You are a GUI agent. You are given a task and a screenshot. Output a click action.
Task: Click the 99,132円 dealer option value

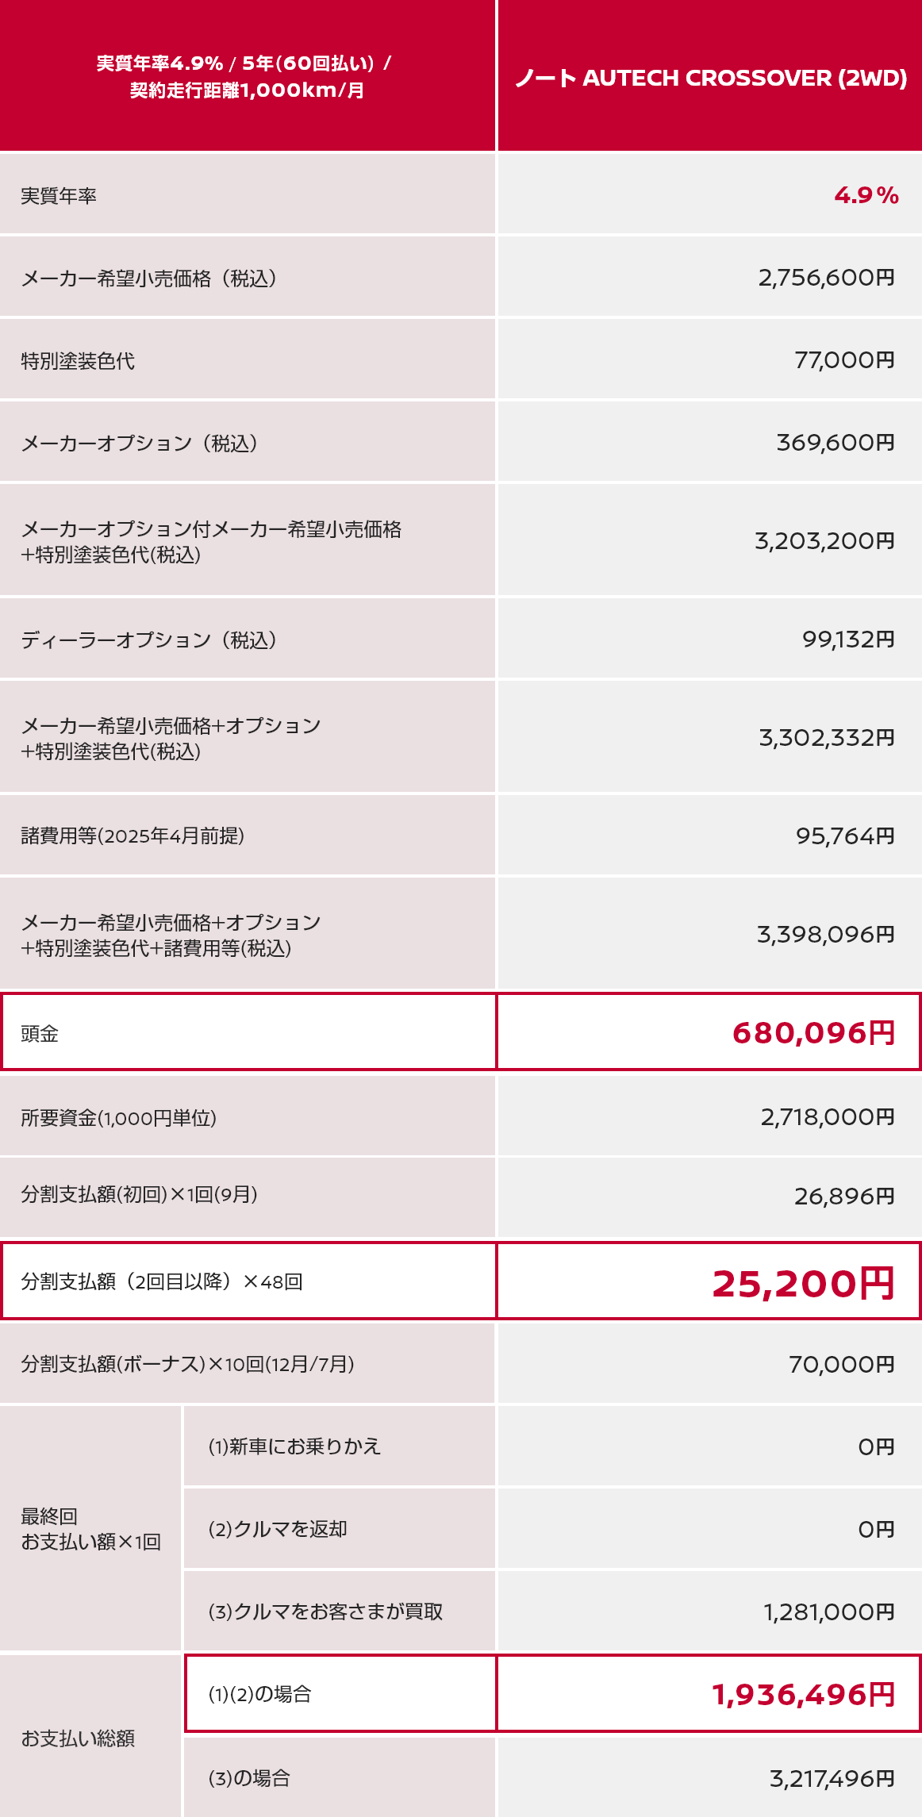coord(848,640)
